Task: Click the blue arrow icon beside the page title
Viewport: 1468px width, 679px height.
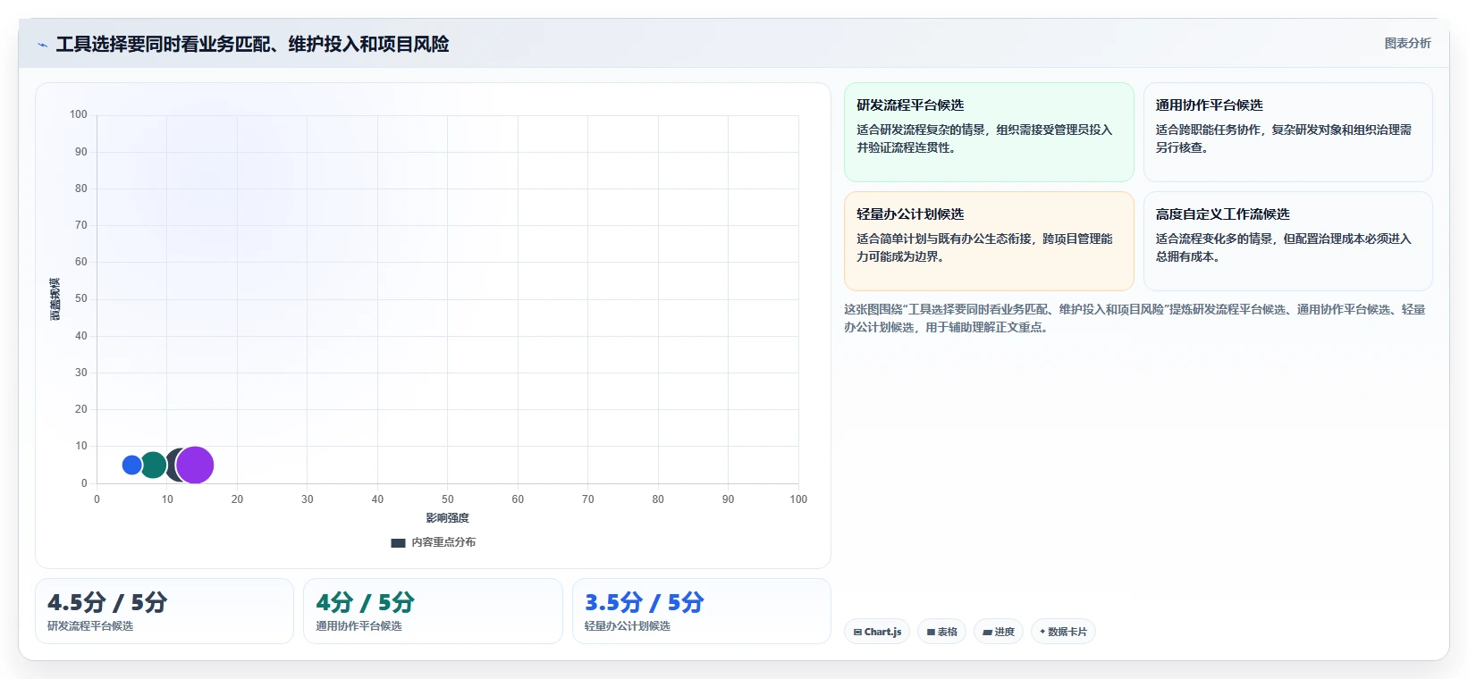Action: pos(42,45)
